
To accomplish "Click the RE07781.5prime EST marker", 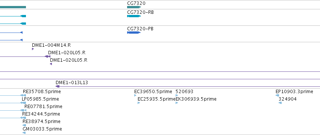I will [x=23, y=110].
